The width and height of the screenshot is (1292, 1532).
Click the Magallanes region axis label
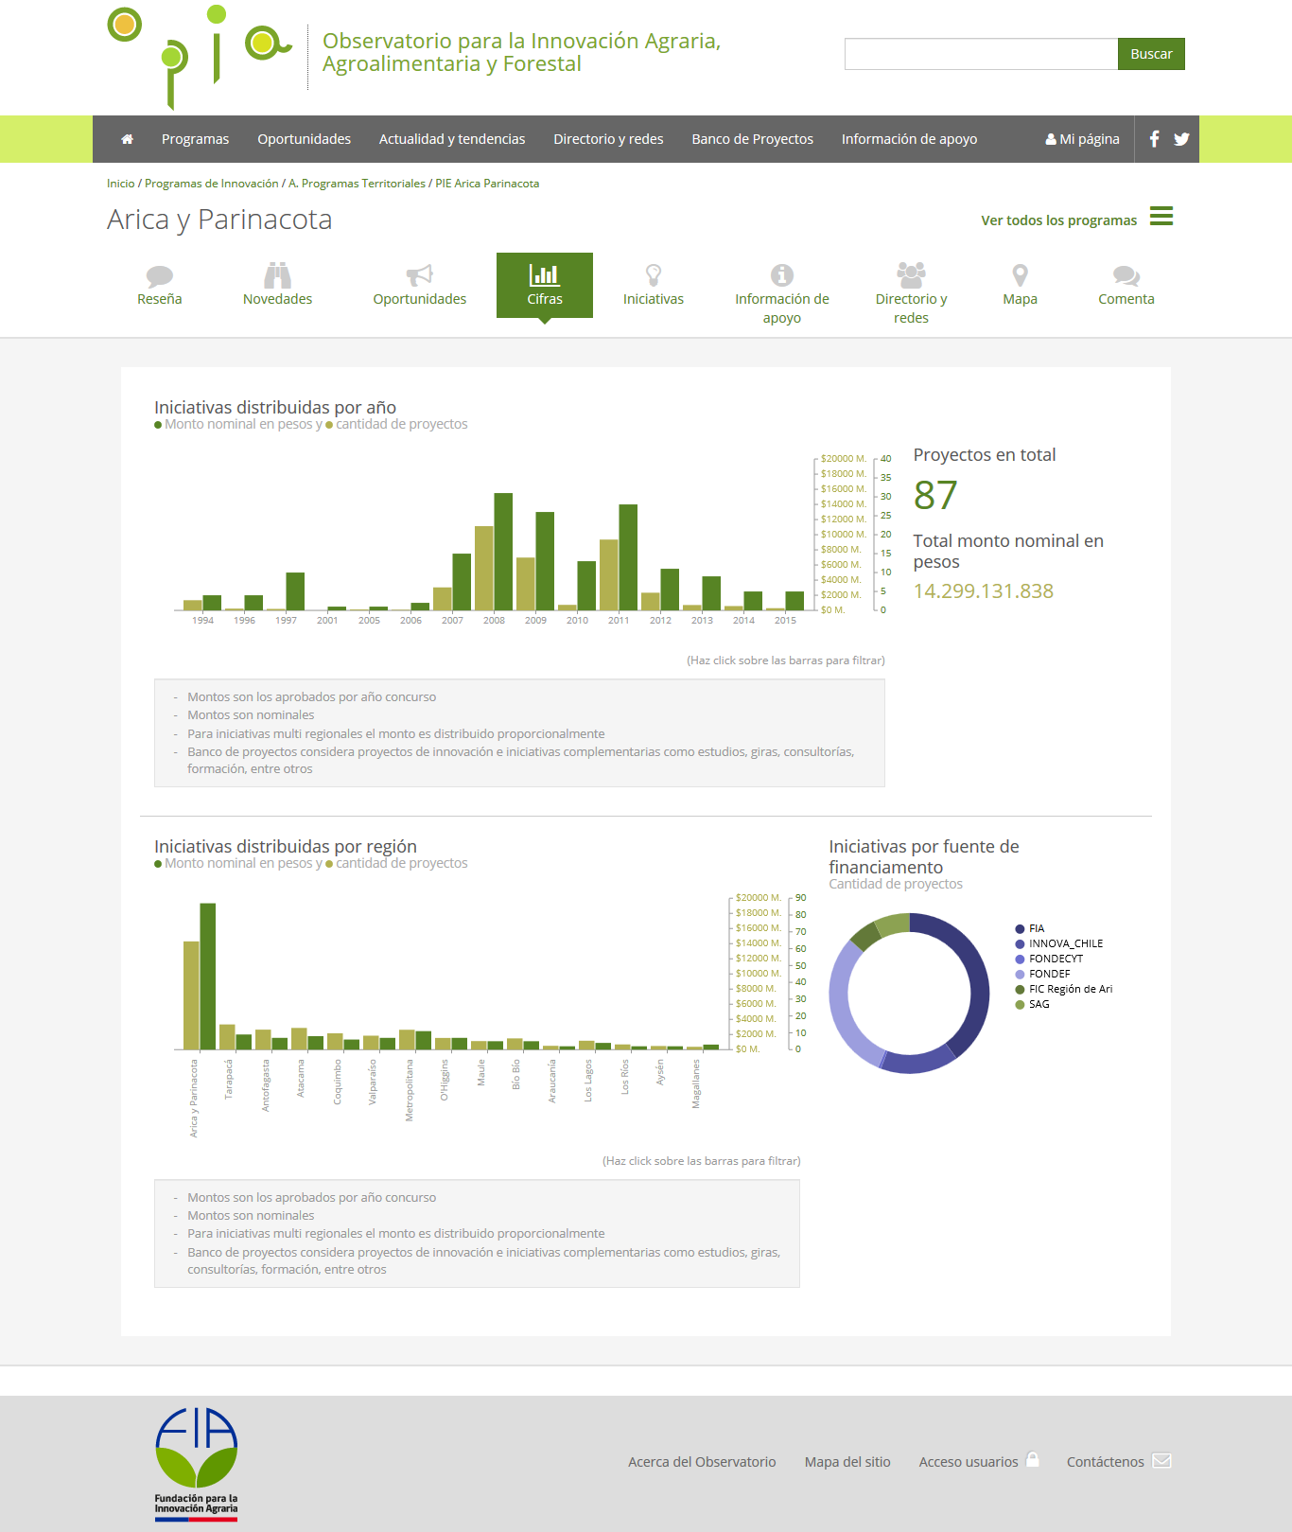point(696,1084)
